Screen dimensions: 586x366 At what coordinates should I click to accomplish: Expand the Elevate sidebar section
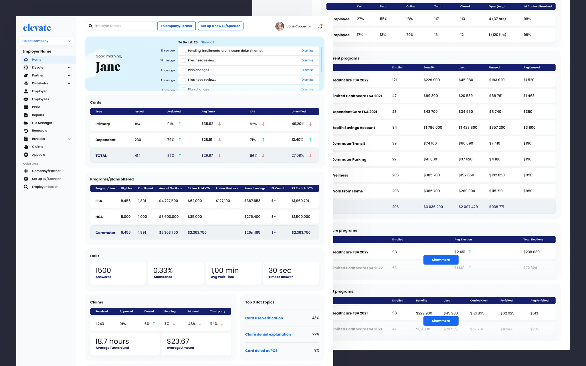click(69, 67)
